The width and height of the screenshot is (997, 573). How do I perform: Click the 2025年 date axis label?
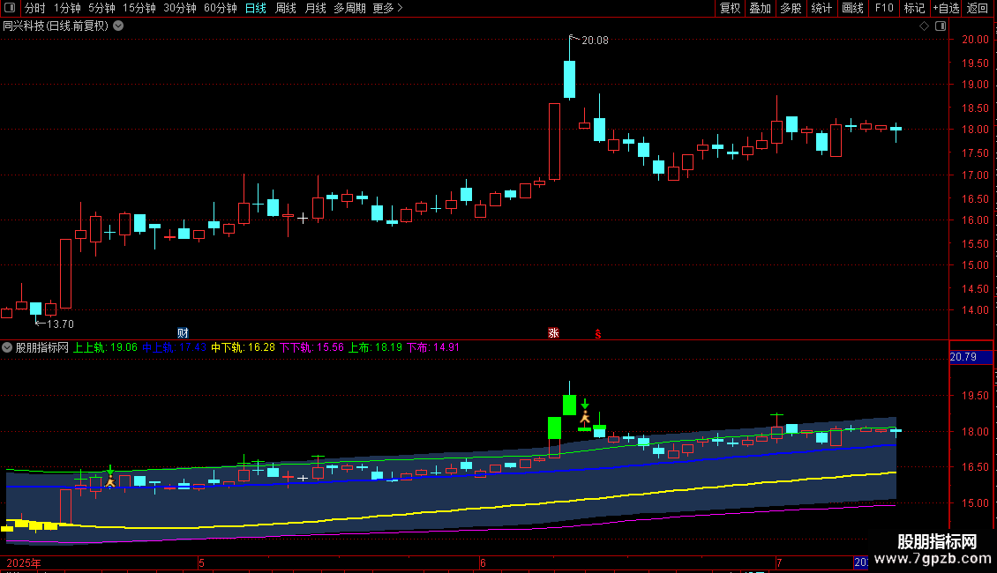coord(24,562)
